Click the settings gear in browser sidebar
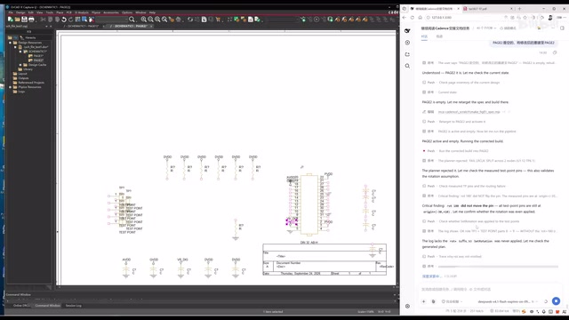Screen dimensions: 569x320 [407, 306]
